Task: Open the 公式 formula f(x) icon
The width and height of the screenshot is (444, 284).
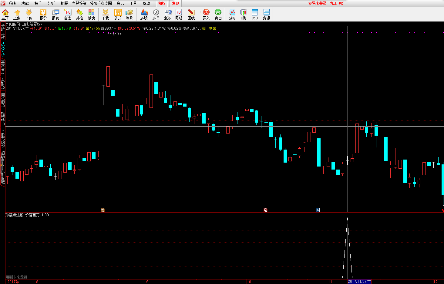Action: point(118,14)
